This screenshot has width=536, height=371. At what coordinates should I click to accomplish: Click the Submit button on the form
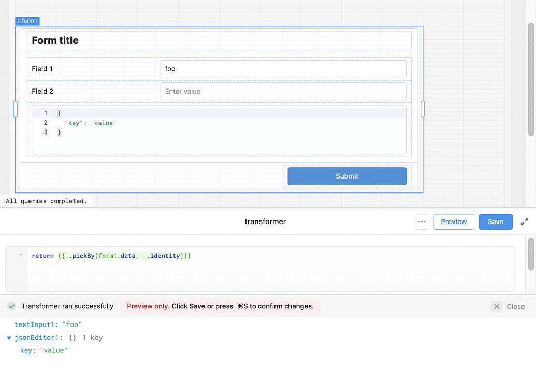click(x=347, y=176)
